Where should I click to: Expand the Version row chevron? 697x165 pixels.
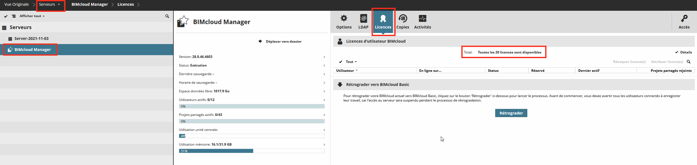tap(324, 57)
